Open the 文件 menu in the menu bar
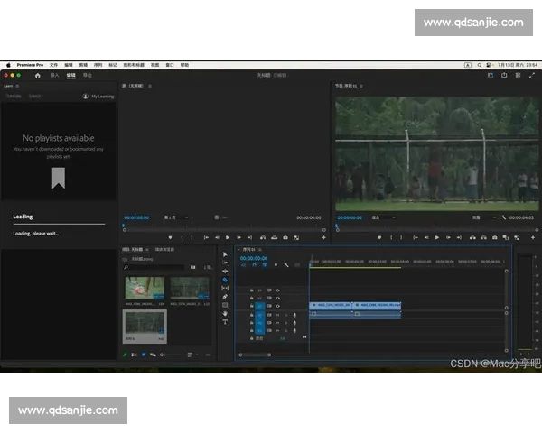542x433 pixels. tap(53, 65)
